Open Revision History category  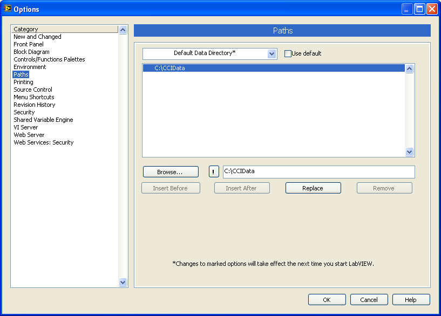[35, 105]
